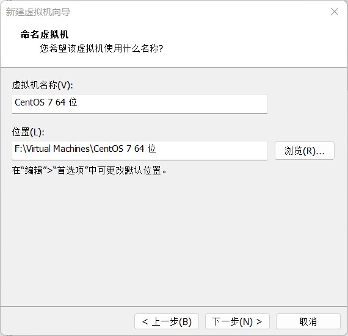Go back with 上一步(B) button
348x336 pixels.
167,321
